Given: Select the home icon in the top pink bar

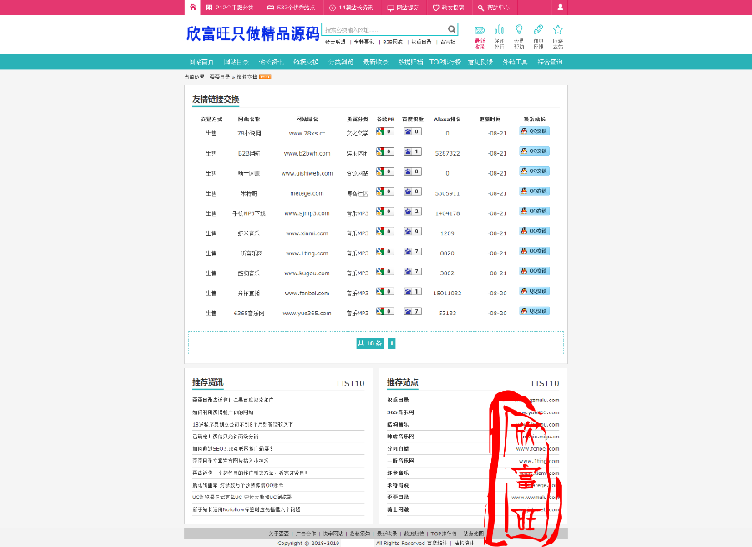Looking at the screenshot, I should (x=191, y=7).
